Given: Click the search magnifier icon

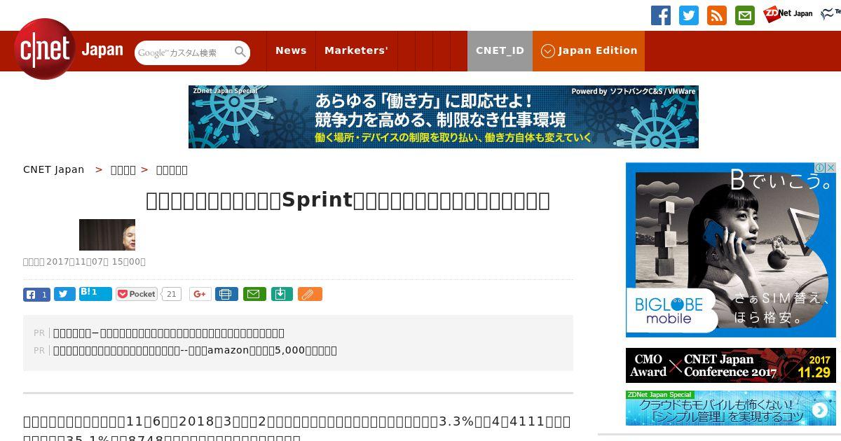Looking at the screenshot, I should click(x=240, y=52).
